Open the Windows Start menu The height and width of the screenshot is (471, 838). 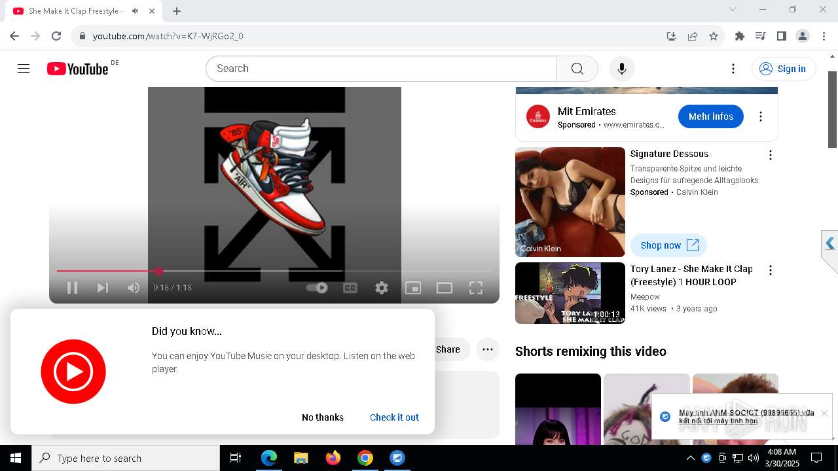tap(16, 458)
